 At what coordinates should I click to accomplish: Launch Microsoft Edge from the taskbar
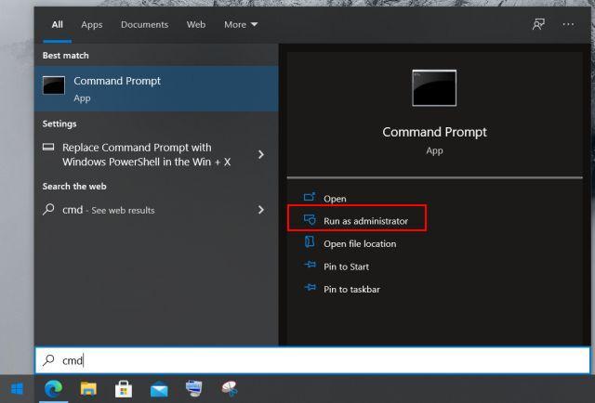point(54,389)
